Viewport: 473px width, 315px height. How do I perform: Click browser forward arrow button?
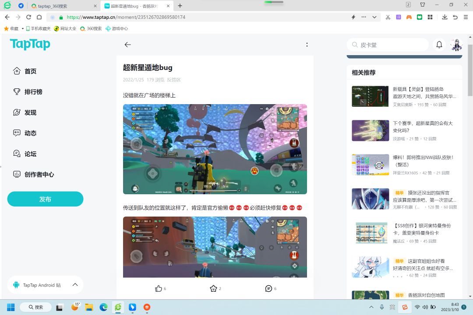(18, 17)
